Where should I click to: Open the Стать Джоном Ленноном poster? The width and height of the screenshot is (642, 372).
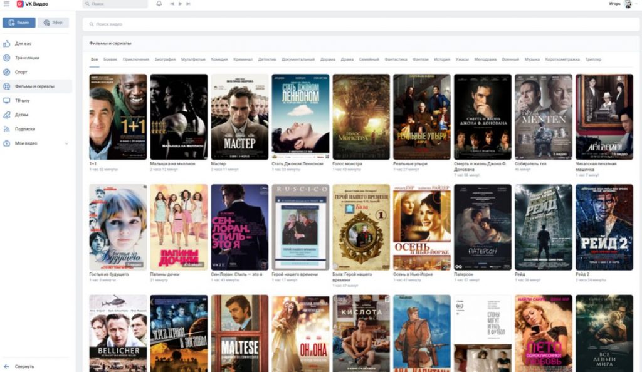[x=300, y=117]
